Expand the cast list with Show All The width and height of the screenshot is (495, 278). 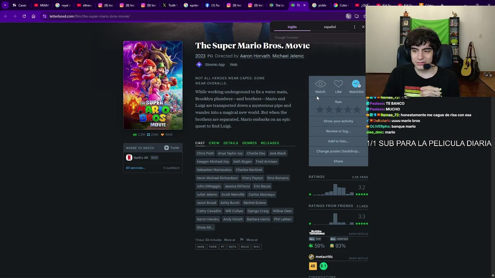205,227
